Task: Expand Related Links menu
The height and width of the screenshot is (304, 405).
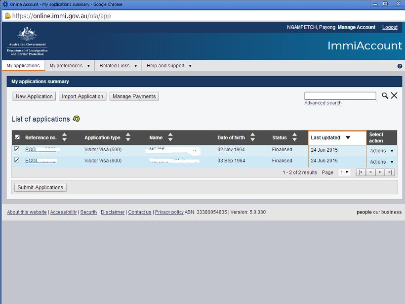Action: [118, 66]
